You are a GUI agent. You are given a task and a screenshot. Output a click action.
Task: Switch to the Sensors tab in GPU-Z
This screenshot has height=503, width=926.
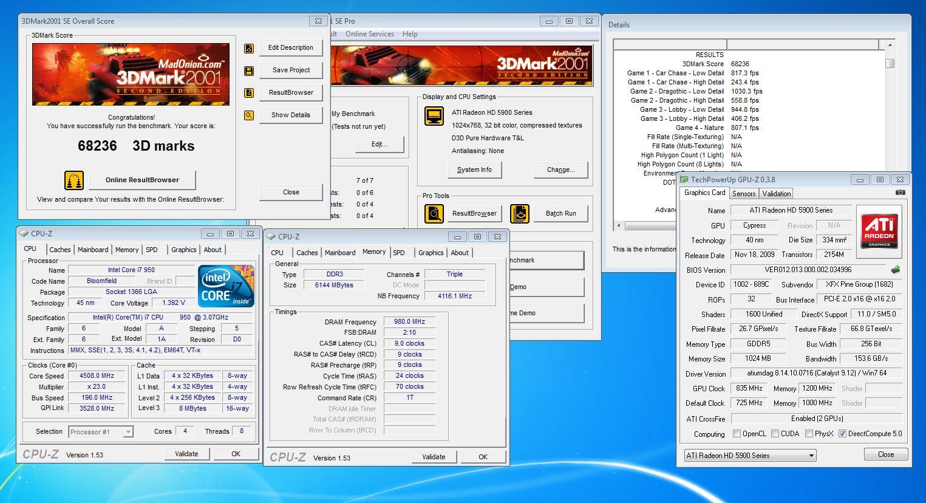pos(744,194)
